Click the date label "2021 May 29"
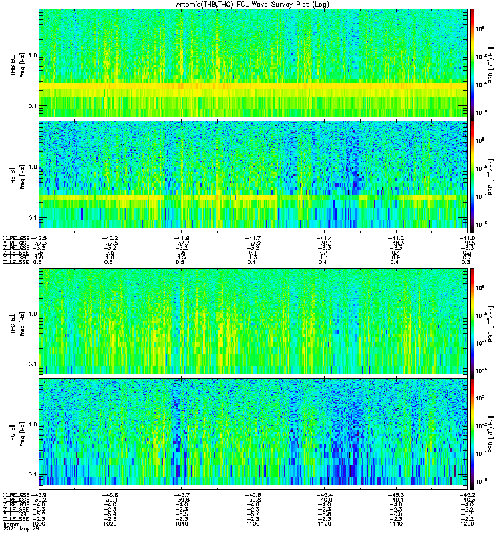Image resolution: width=499 pixels, height=533 pixels. coord(21,528)
